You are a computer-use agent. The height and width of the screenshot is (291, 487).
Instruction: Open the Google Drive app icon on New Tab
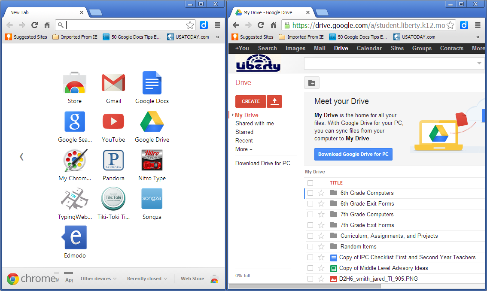[x=152, y=121]
